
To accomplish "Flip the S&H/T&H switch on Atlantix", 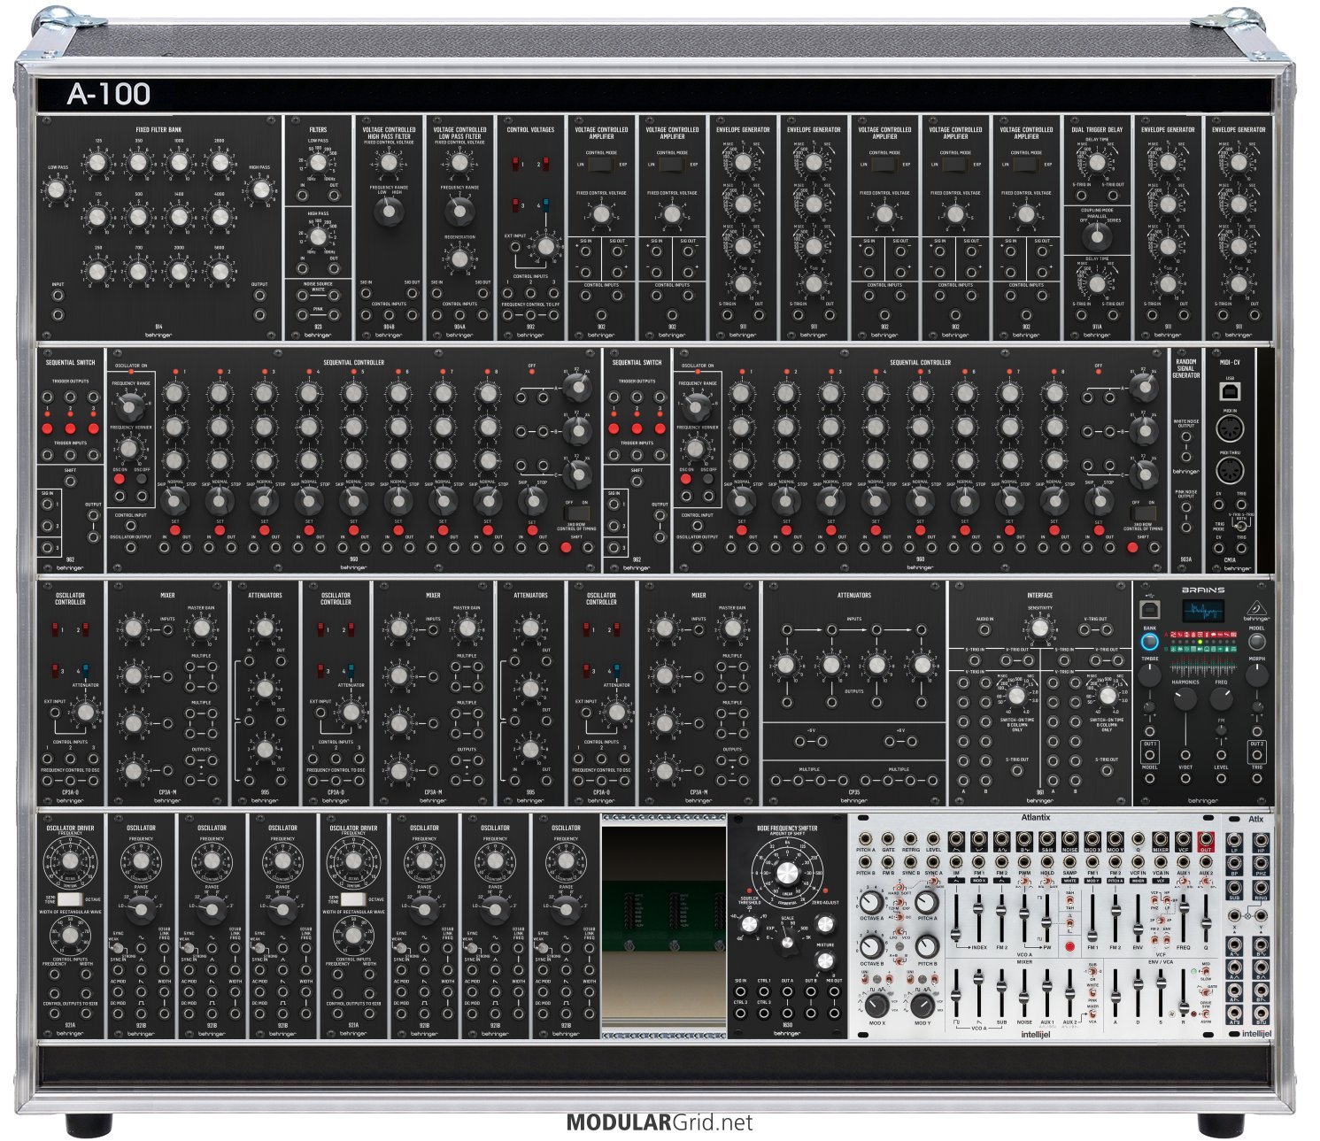I will tap(1069, 900).
